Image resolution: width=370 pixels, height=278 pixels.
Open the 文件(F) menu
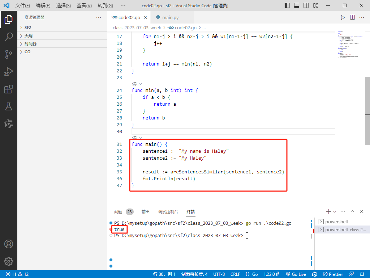23,5
